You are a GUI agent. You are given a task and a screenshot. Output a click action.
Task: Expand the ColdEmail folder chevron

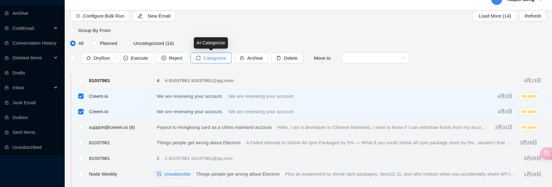click(x=56, y=28)
